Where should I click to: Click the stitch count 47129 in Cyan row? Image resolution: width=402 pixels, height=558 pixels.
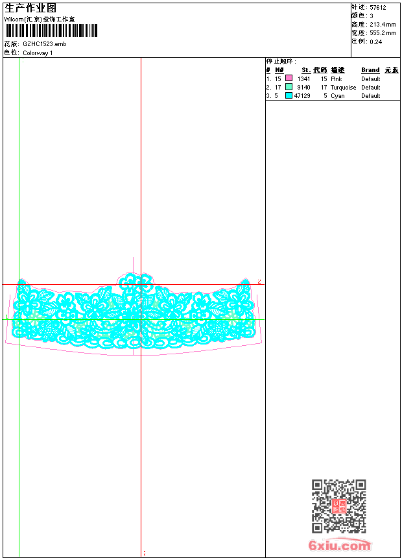click(302, 96)
